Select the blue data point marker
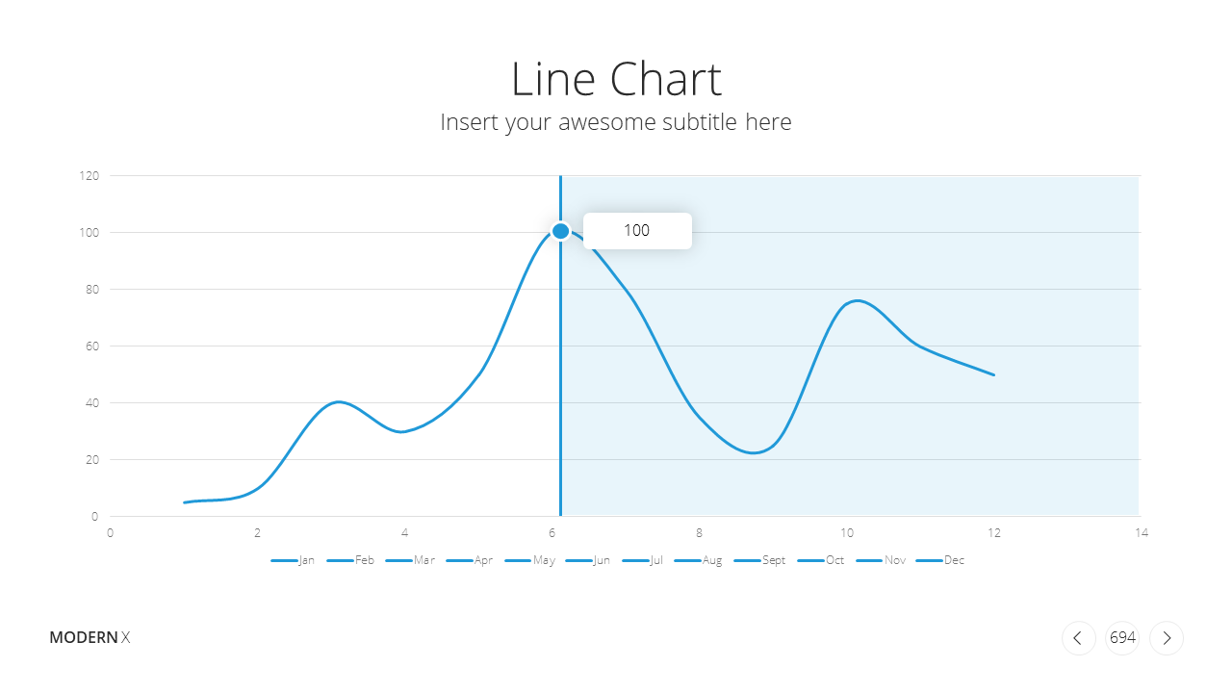1232x693 pixels. coord(560,231)
